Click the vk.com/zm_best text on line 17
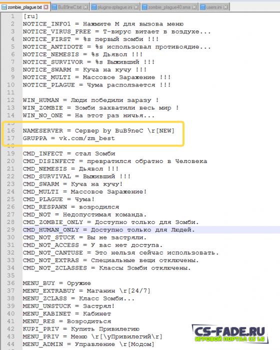This screenshot has width=280, height=350. point(87,138)
